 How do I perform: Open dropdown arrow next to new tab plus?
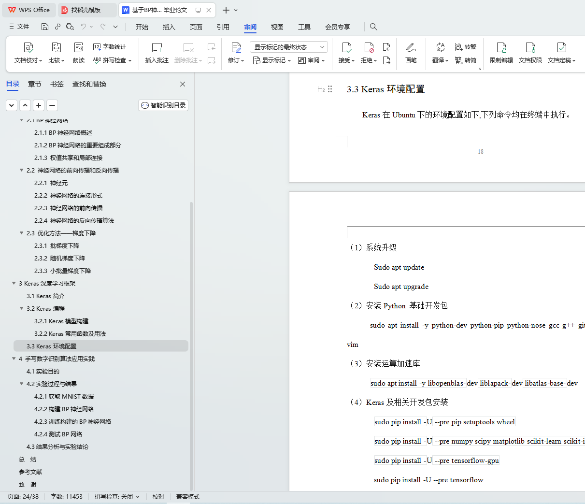pyautogui.click(x=236, y=10)
